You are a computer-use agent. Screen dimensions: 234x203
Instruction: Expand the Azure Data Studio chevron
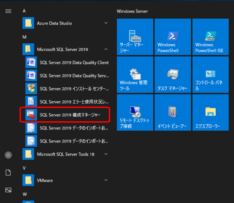106,23
